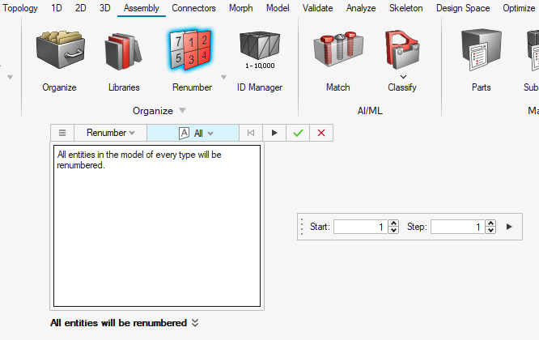Switch to the Skeleton tab

pos(406,8)
